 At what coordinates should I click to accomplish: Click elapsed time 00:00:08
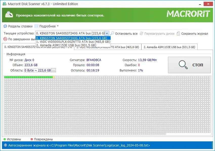(93, 65)
